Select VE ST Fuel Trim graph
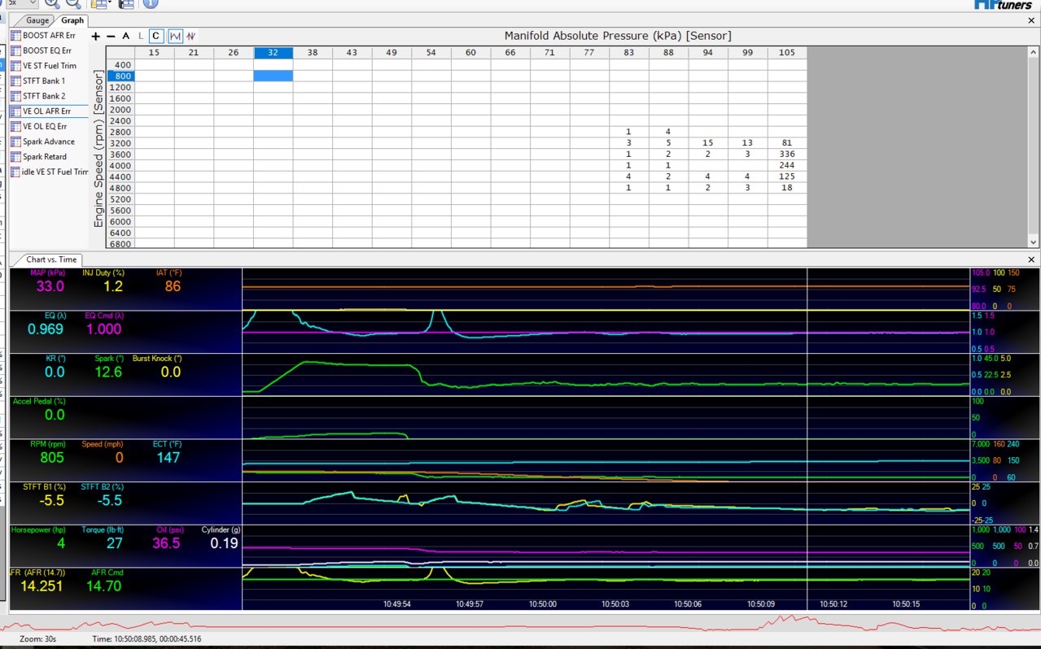Screen dimensions: 1041x649 click(x=49, y=66)
